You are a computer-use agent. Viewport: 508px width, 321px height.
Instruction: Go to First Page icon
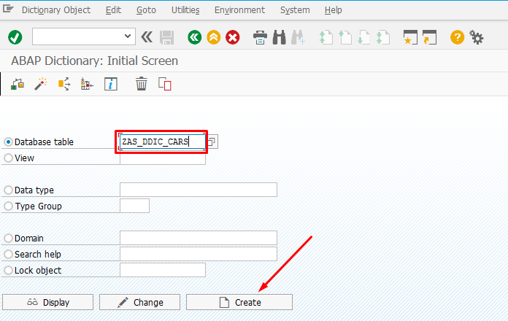(326, 37)
